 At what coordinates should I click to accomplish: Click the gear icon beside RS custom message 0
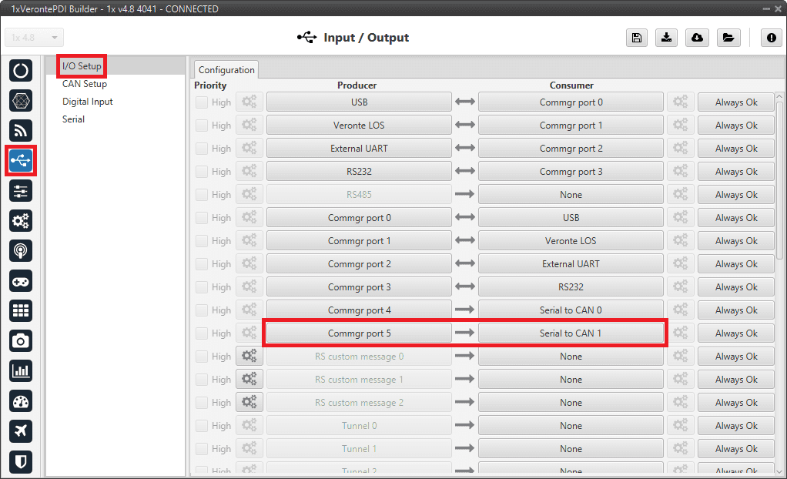pyautogui.click(x=249, y=357)
